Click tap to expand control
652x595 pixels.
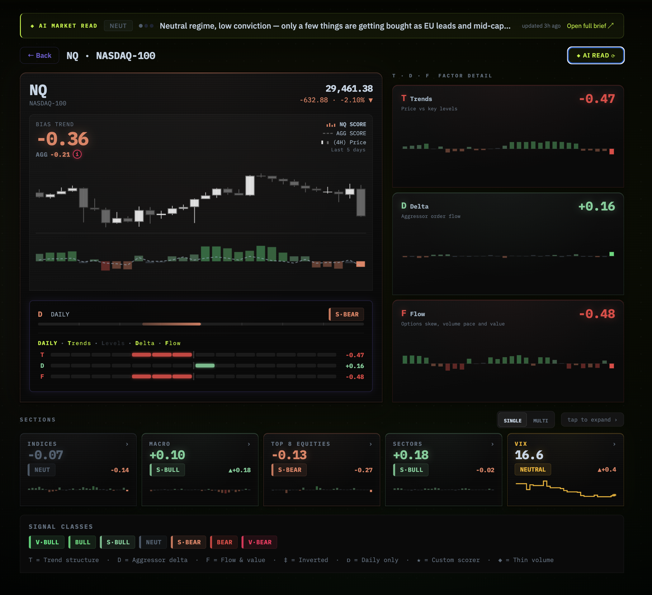pyautogui.click(x=592, y=419)
